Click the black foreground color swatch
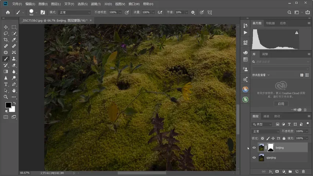Image resolution: width=313 pixels, height=176 pixels. [x=8, y=104]
